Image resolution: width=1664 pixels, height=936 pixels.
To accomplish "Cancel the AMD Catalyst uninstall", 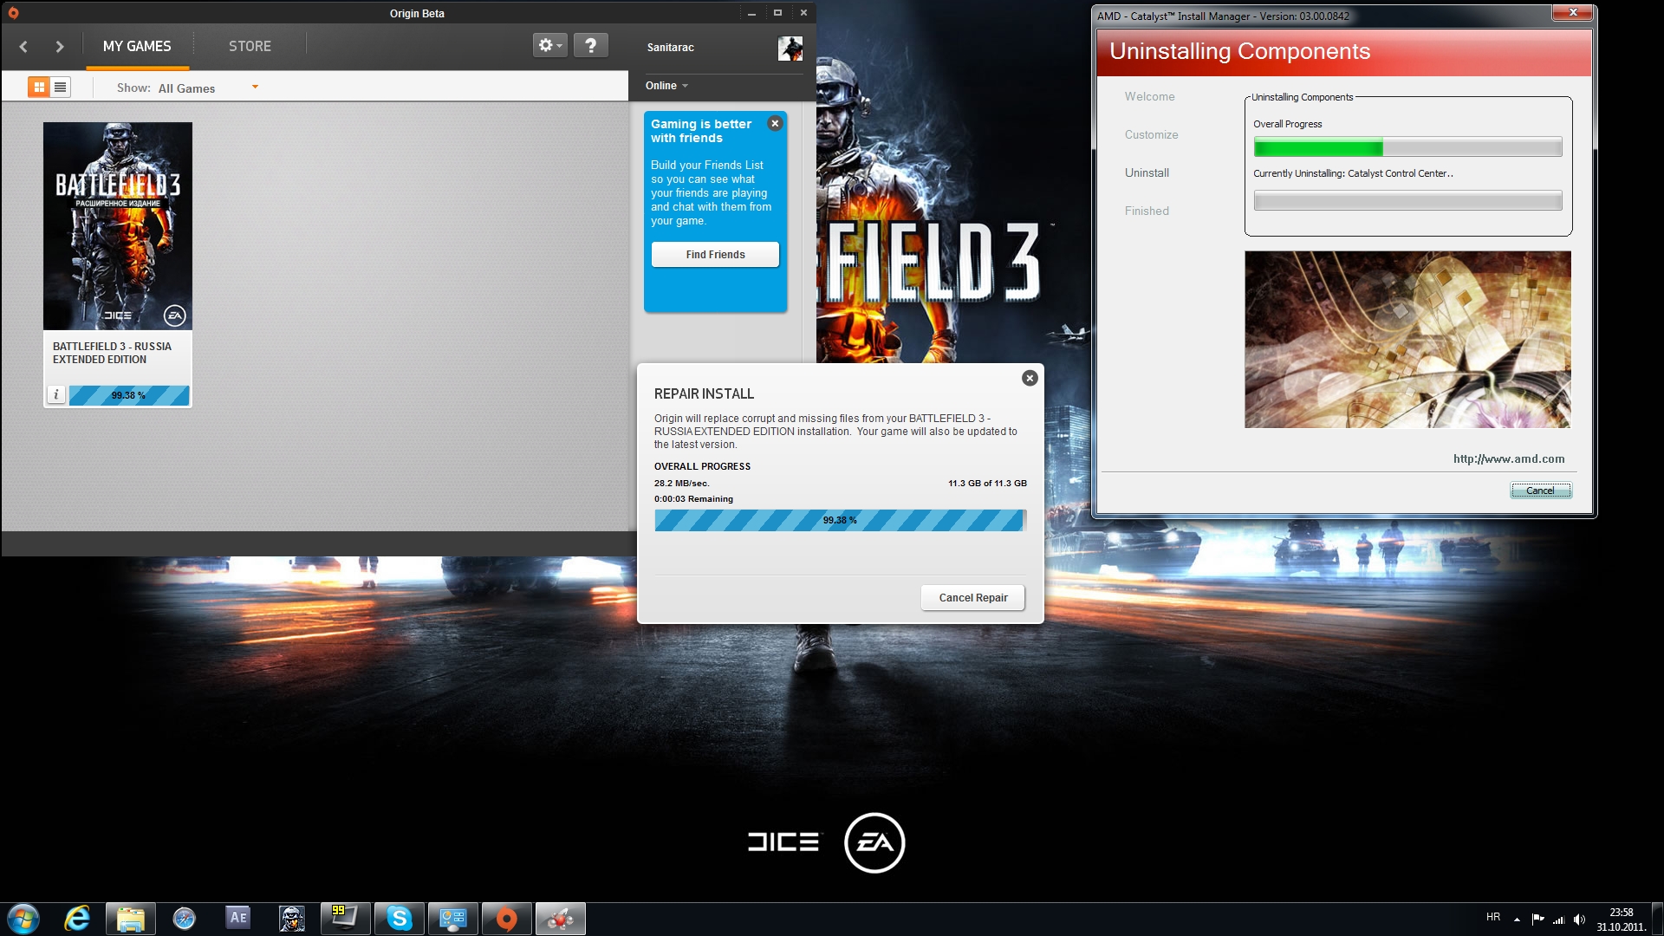I will [1539, 491].
